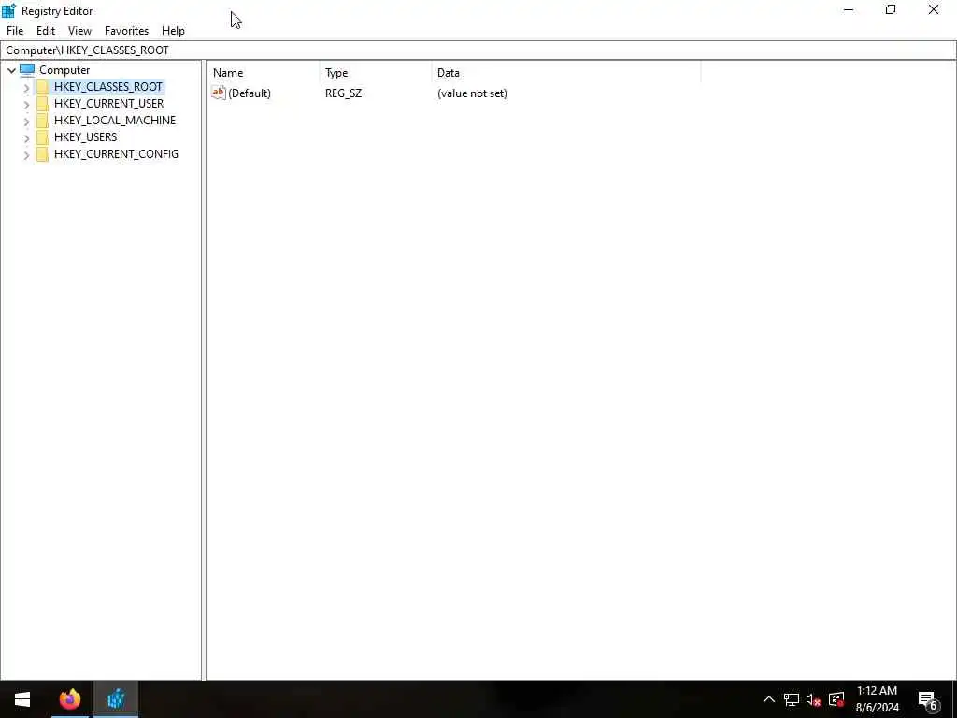Viewport: 957px width, 718px height.
Task: Select the (Default) value name
Action: (249, 93)
